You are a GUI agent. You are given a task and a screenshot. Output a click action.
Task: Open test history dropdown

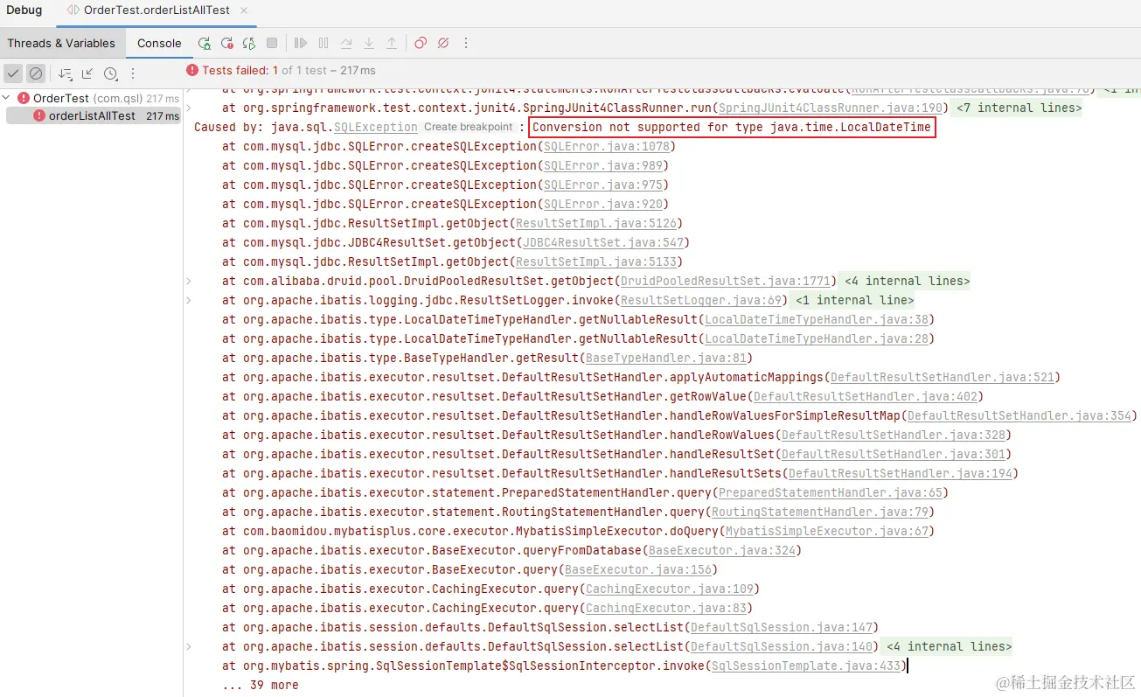110,73
